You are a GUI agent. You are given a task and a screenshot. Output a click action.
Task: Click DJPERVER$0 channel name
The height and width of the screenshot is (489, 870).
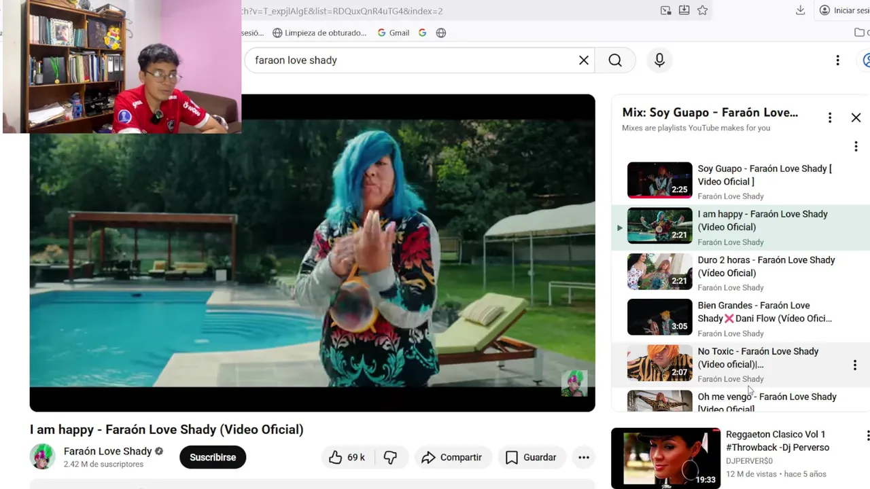[x=749, y=461]
